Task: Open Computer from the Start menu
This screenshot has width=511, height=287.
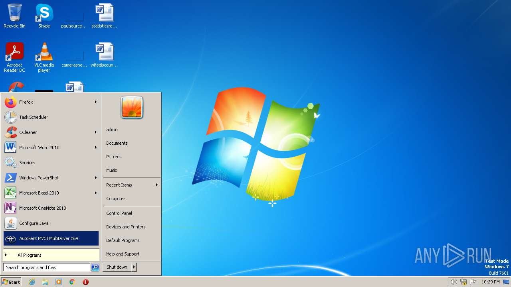Action: click(x=132, y=199)
